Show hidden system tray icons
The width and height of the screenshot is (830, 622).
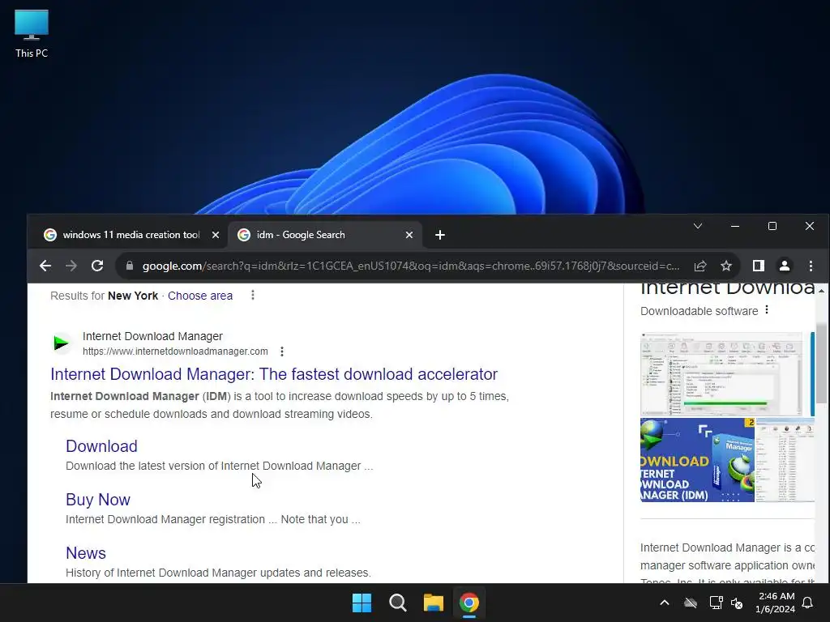(x=665, y=603)
